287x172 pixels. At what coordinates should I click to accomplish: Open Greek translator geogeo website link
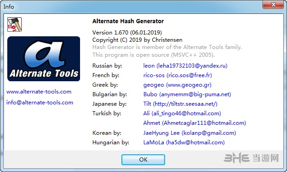click(177, 85)
